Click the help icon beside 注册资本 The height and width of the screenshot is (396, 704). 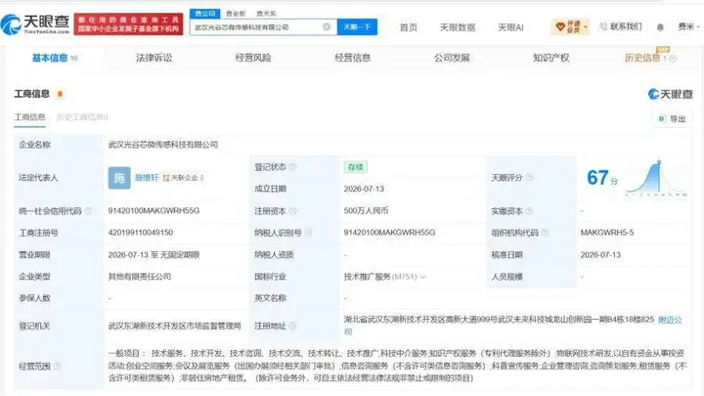tap(292, 210)
